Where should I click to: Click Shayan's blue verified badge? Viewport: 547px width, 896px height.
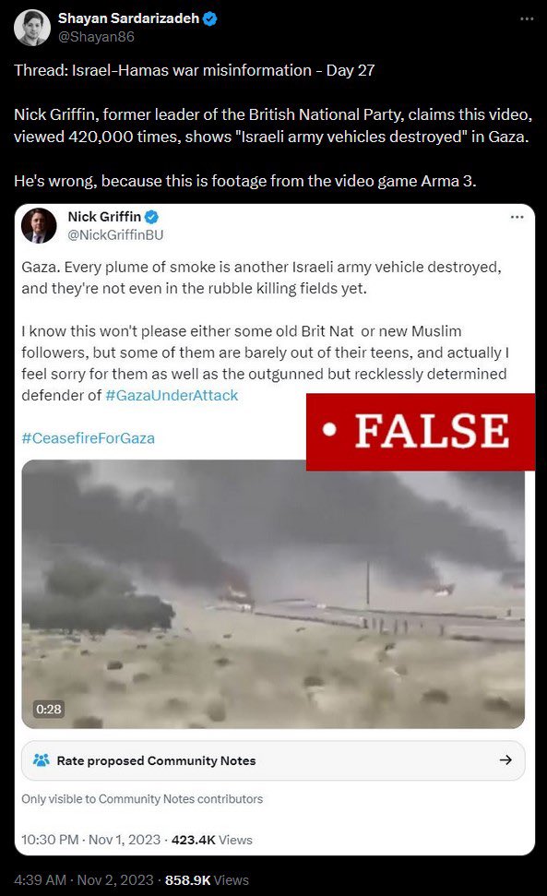click(x=209, y=18)
